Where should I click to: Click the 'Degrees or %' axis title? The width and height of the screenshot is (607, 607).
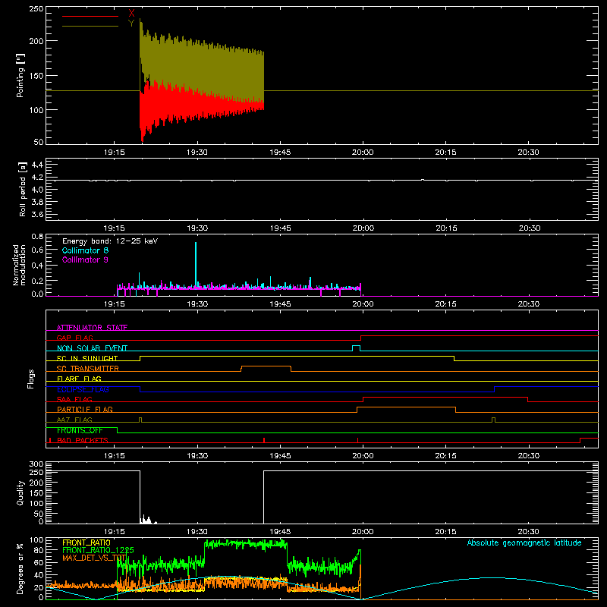pyautogui.click(x=20, y=568)
